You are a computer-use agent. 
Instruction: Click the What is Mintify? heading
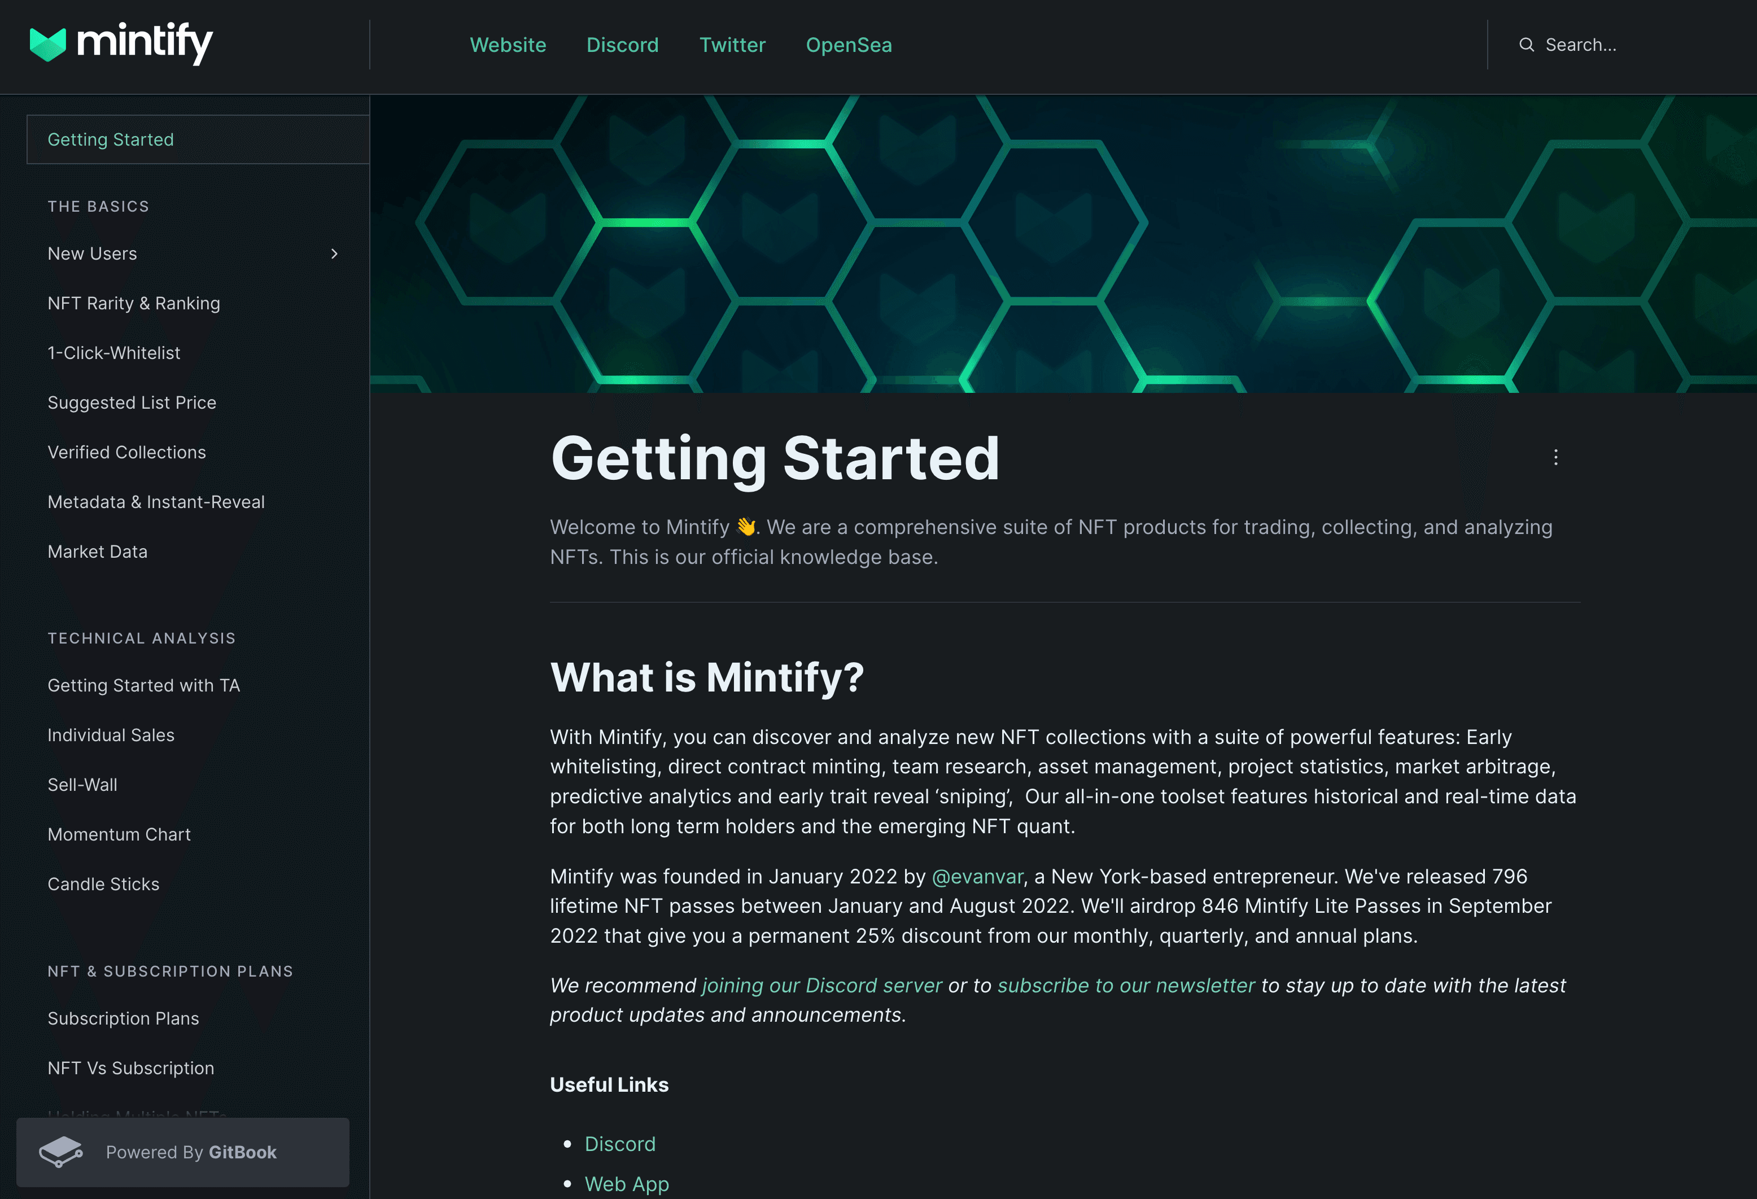coord(707,677)
